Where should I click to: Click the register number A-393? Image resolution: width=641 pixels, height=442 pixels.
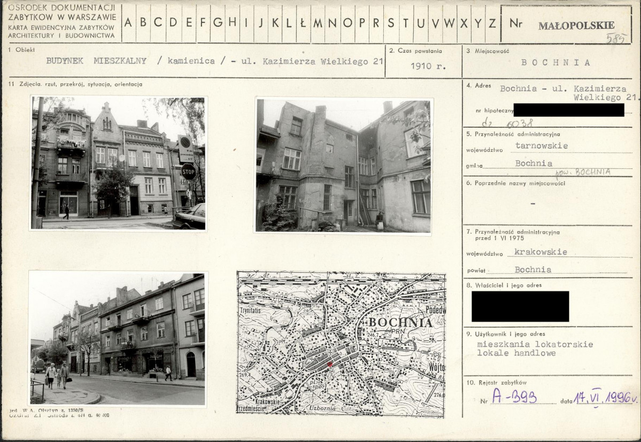pos(514,397)
